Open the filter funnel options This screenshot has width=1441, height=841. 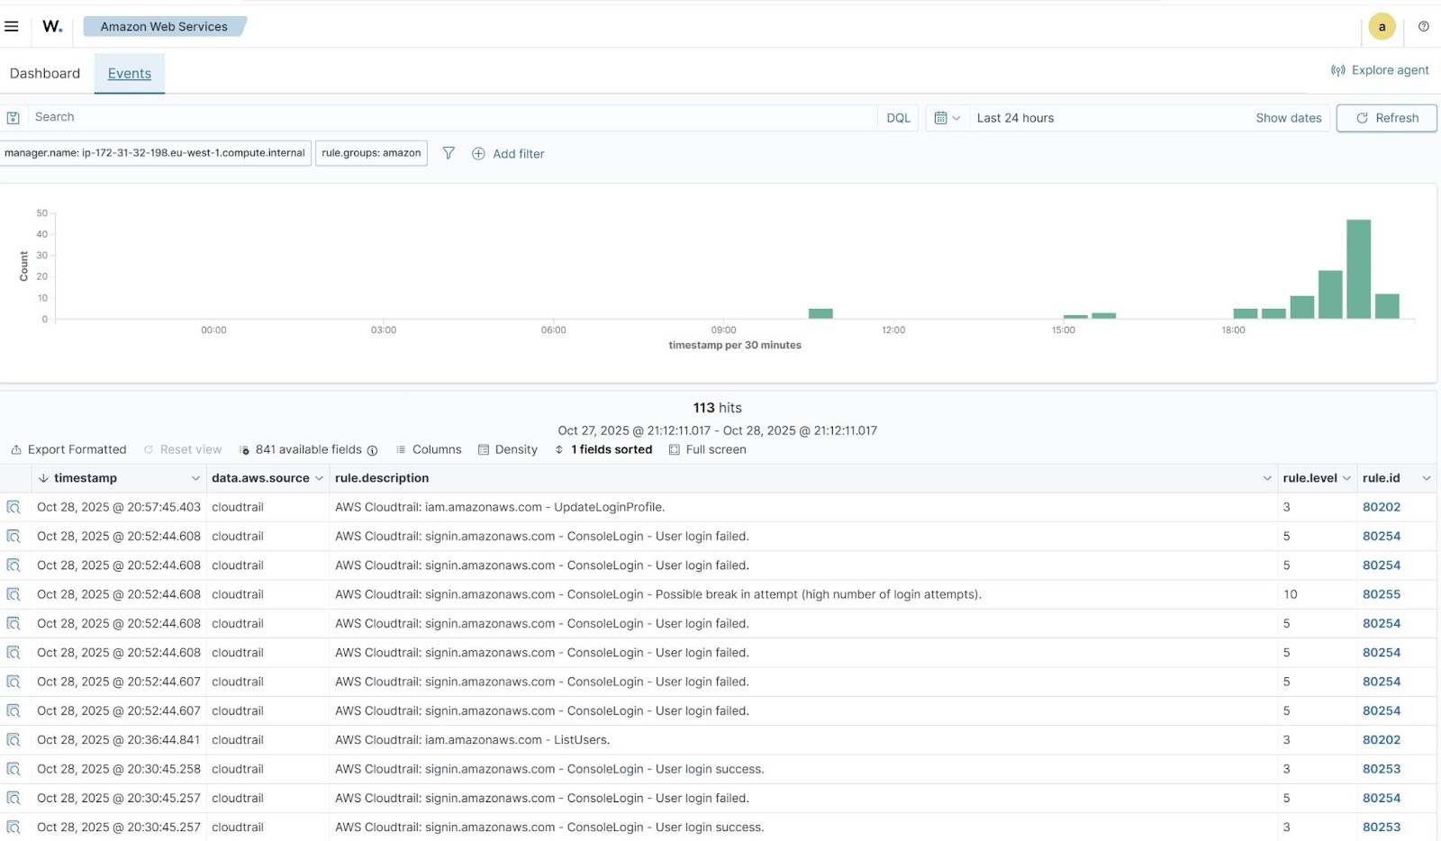click(449, 153)
